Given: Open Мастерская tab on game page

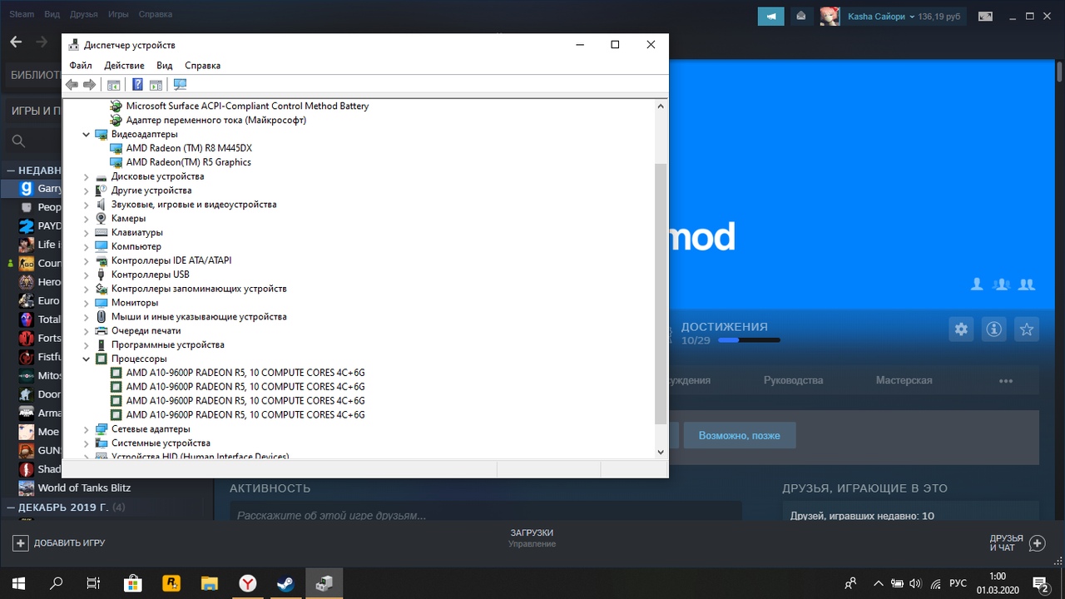Looking at the screenshot, I should tap(904, 380).
